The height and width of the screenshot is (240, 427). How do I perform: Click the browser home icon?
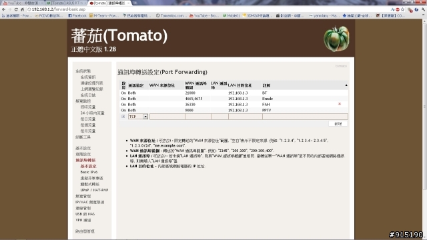22,9
